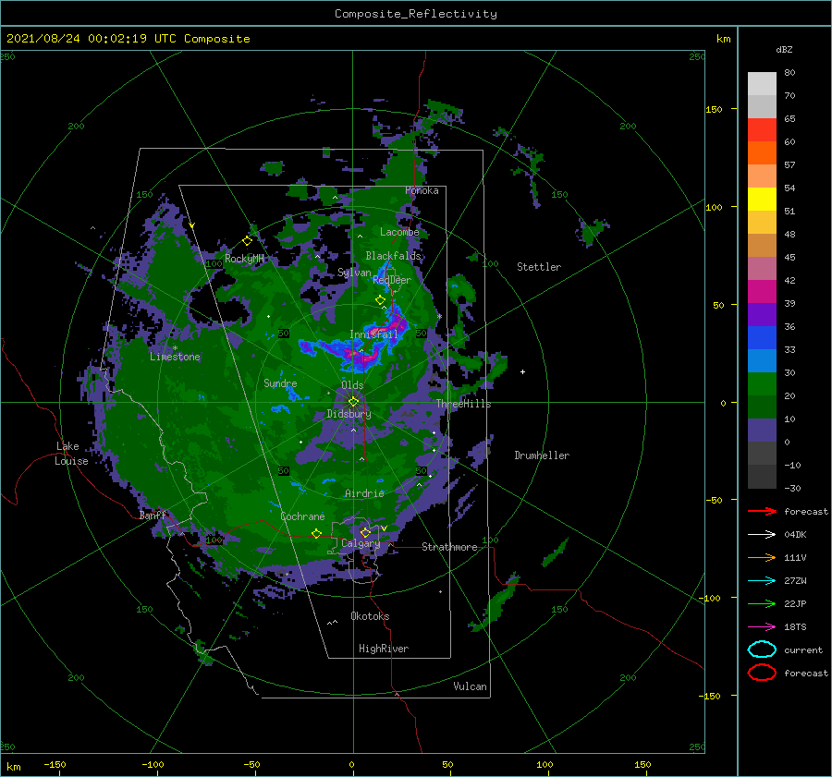Click the Drumheller town label
832x777 pixels.
click(542, 455)
